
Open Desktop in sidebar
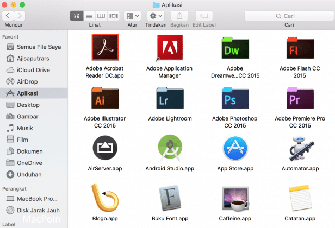[34, 105]
